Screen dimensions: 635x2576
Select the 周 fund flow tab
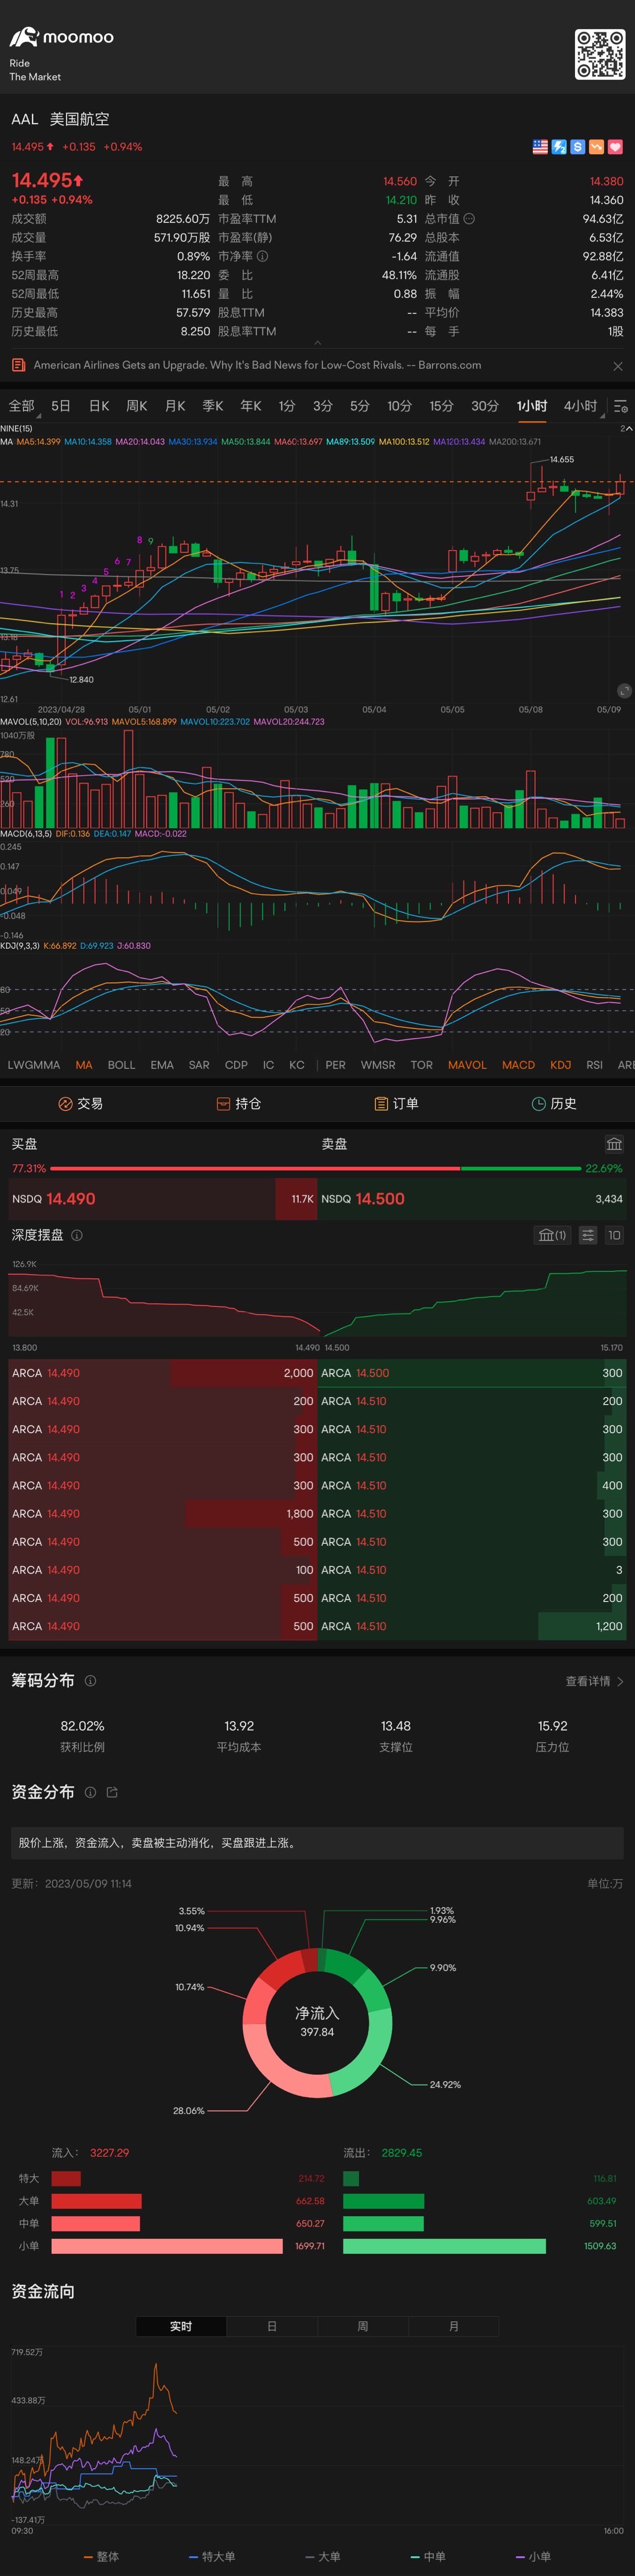[363, 2327]
